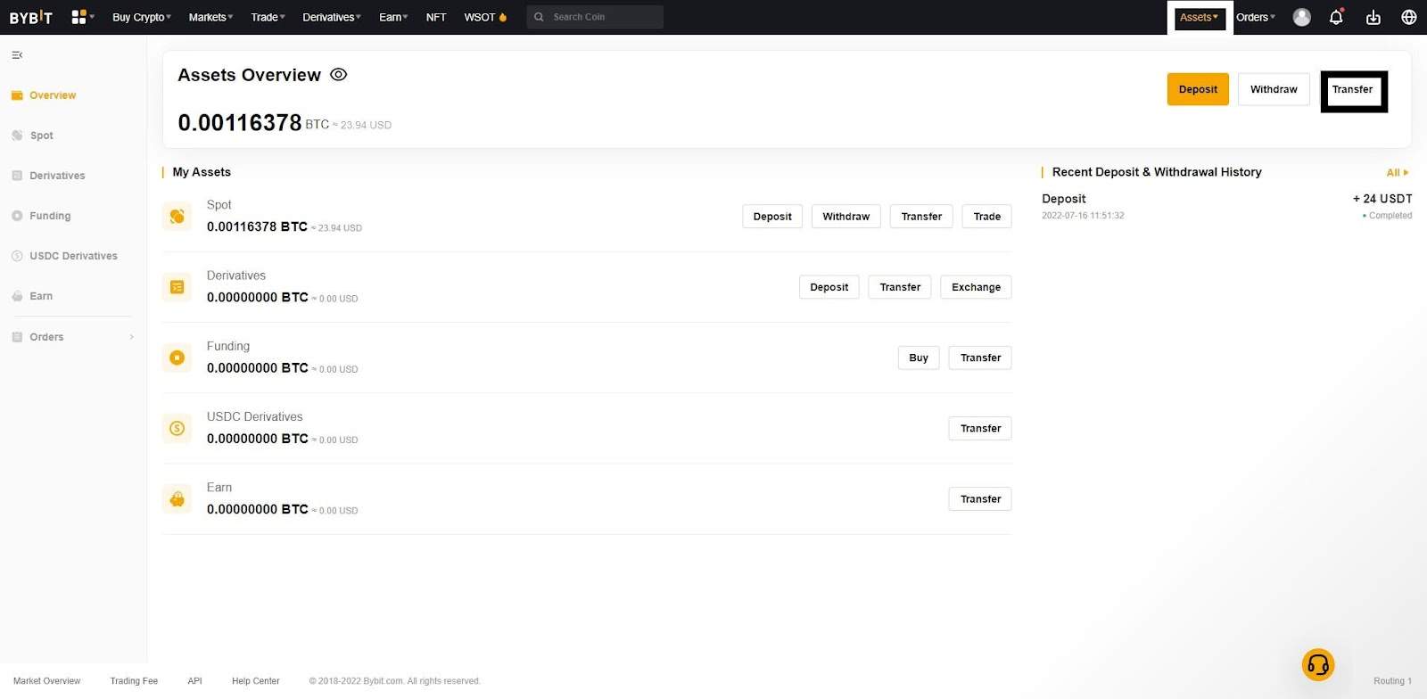Click Transfer in the Funding row
Viewport: 1427px width, 699px height.
point(980,358)
